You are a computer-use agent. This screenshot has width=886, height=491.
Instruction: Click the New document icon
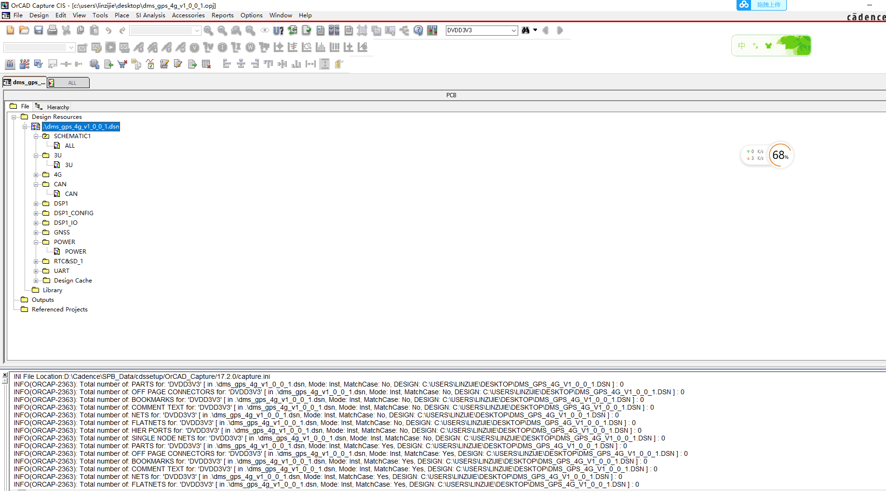10,30
